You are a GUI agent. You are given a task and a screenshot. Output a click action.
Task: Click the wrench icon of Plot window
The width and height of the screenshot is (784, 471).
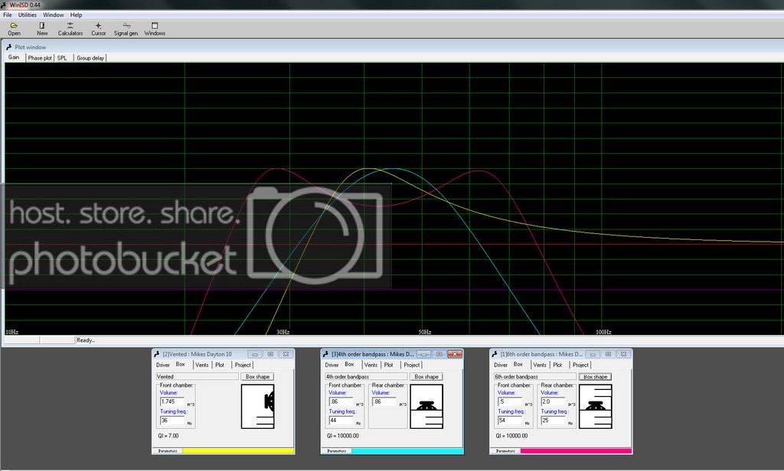8,47
